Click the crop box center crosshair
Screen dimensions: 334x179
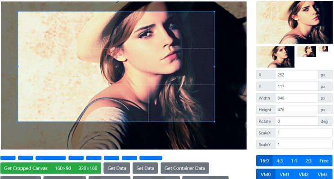pyautogui.click(x=116, y=67)
